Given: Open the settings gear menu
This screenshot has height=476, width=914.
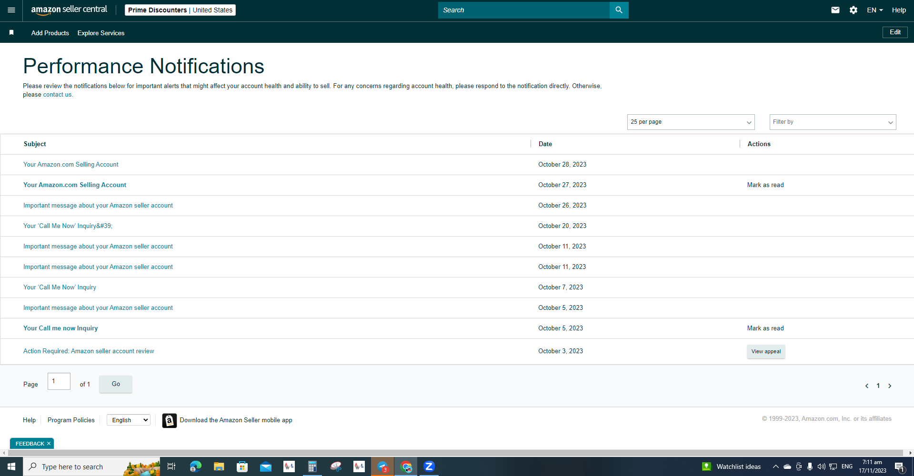Looking at the screenshot, I should click(854, 10).
